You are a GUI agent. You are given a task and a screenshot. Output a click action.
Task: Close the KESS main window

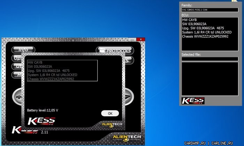click(x=141, y=39)
